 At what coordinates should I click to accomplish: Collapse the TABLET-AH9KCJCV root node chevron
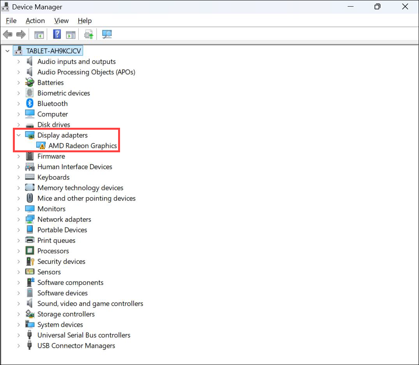point(7,51)
